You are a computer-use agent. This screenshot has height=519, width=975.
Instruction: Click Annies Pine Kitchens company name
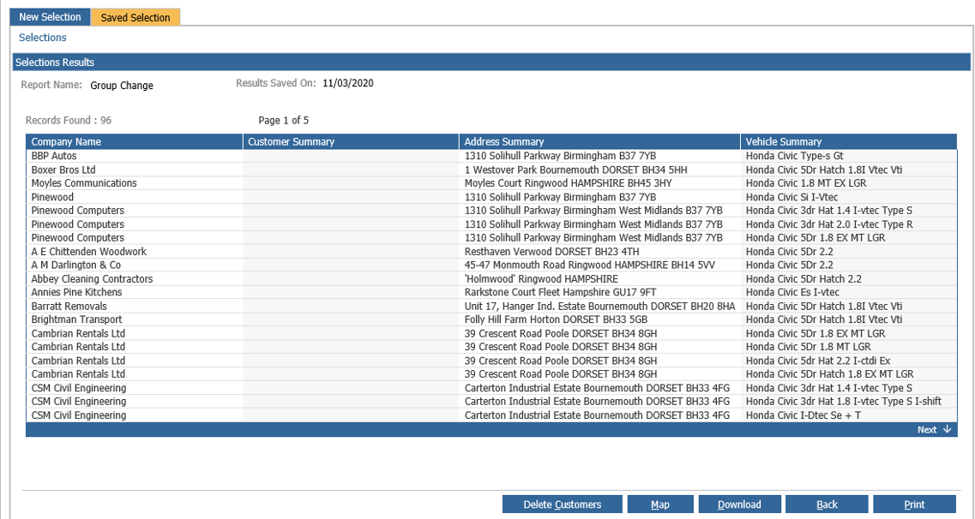click(x=76, y=292)
